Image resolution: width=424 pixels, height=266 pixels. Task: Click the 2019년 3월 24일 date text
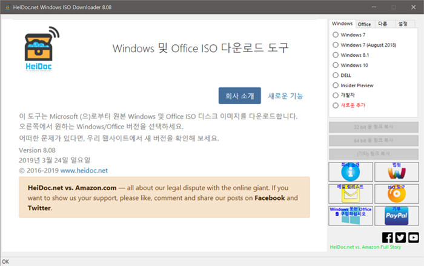point(55,160)
